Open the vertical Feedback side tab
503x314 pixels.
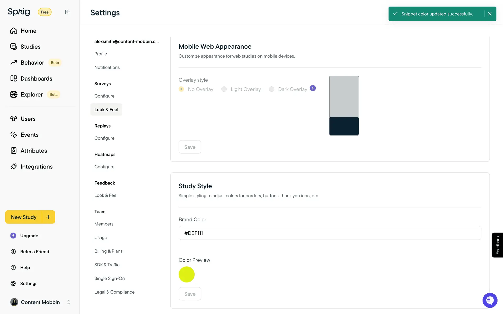pyautogui.click(x=497, y=245)
